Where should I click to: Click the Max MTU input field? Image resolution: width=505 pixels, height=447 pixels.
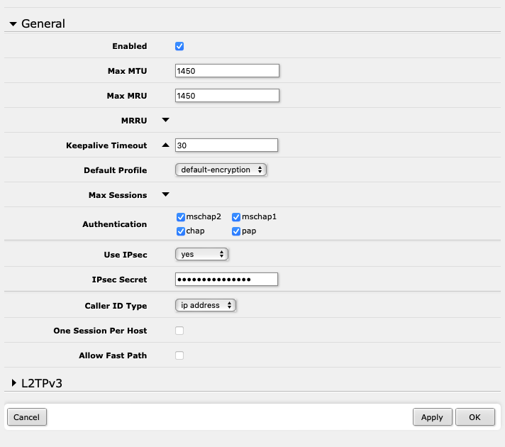pyautogui.click(x=227, y=71)
